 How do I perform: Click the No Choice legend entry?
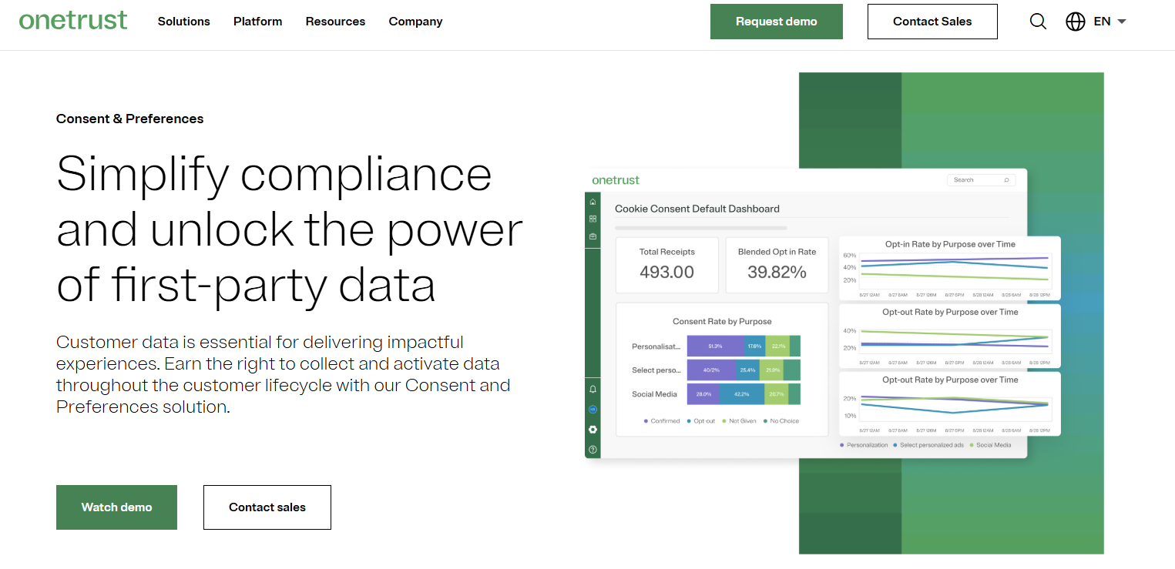pyautogui.click(x=781, y=421)
